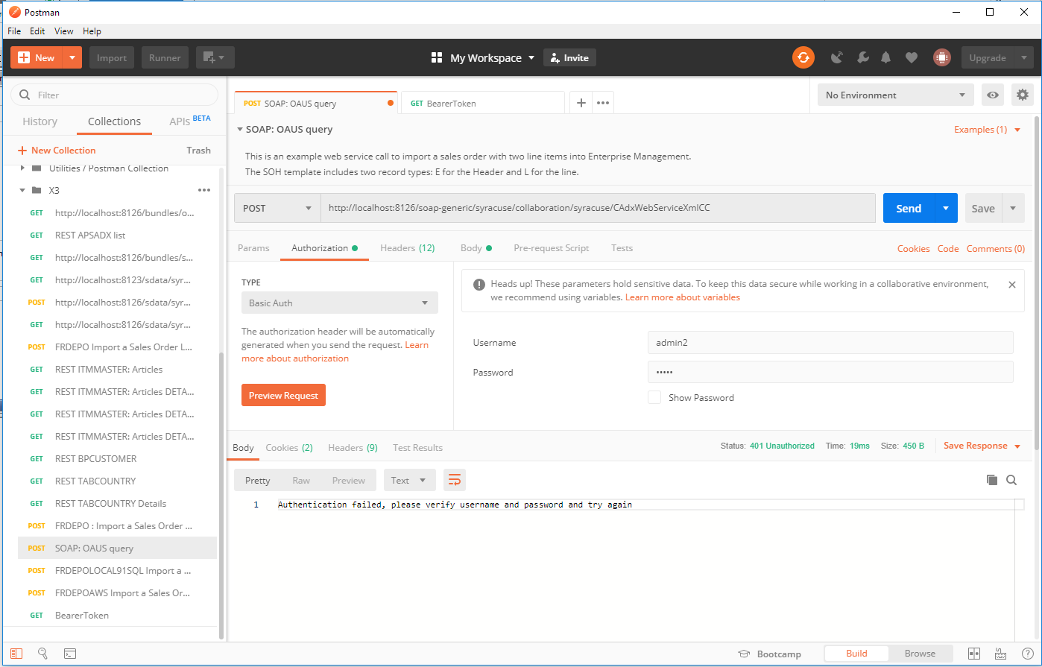1042x667 pixels.
Task: Click the manage environments gear icon
Action: [x=1022, y=95]
